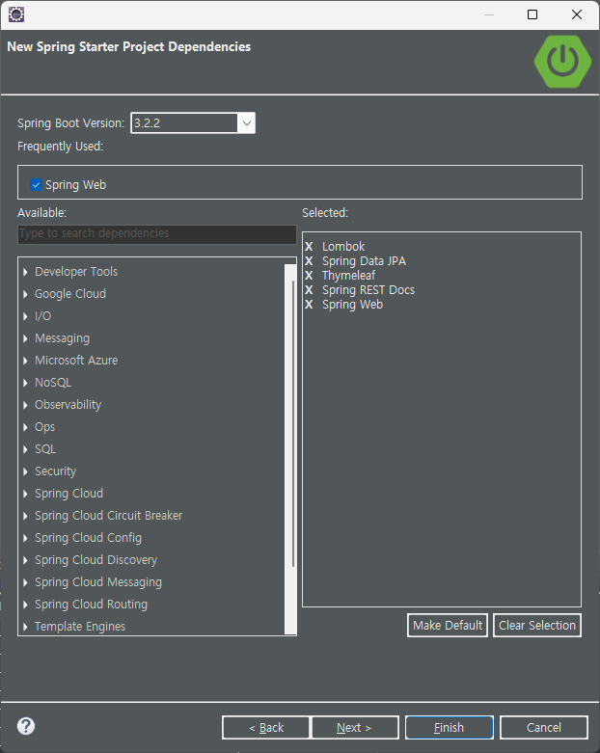Viewport: 600px width, 753px height.
Task: Expand Spring Cloud Circuit Breaker category
Action: click(25, 516)
